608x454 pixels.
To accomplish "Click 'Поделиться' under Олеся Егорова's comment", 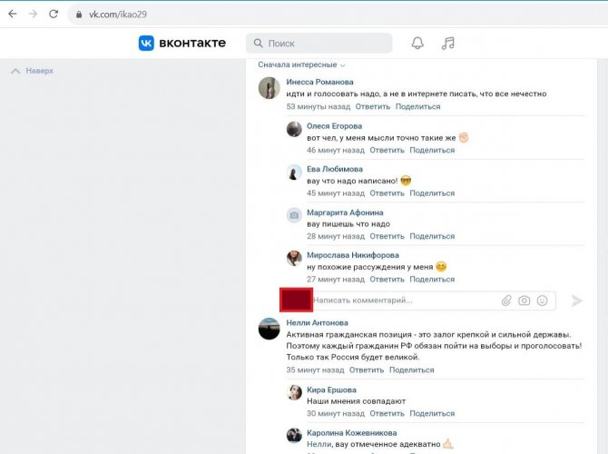I will coord(432,150).
